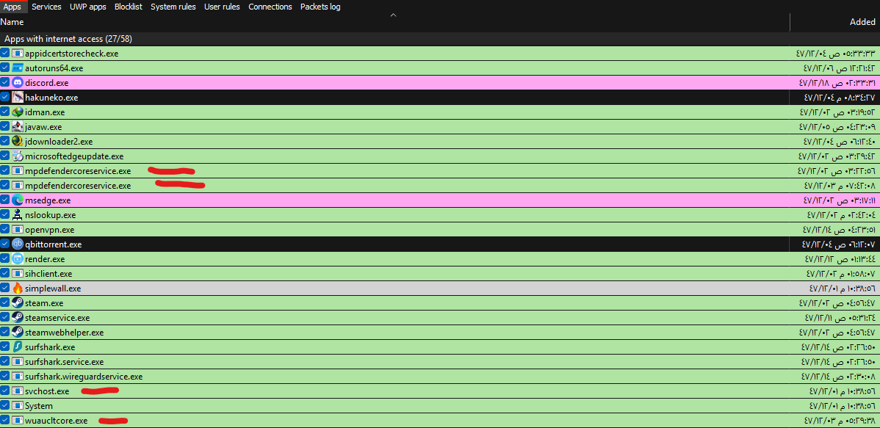Click the nslookup.exe network icon
The height and width of the screenshot is (428, 880).
[x=18, y=215]
